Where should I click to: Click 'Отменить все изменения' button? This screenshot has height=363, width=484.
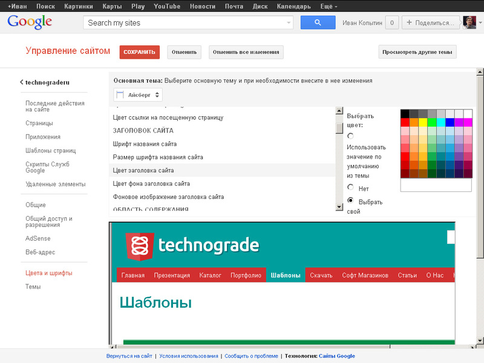point(246,52)
